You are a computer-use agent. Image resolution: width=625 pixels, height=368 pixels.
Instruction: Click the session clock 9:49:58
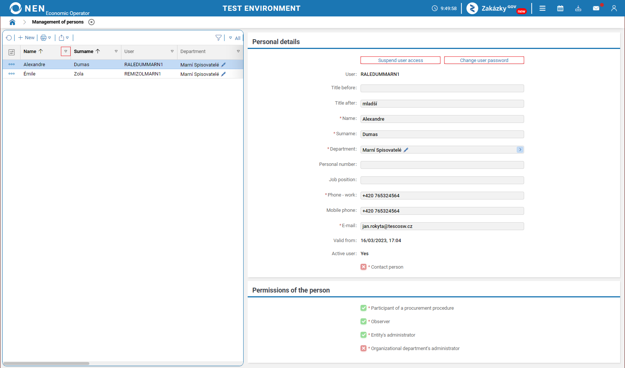tap(444, 8)
